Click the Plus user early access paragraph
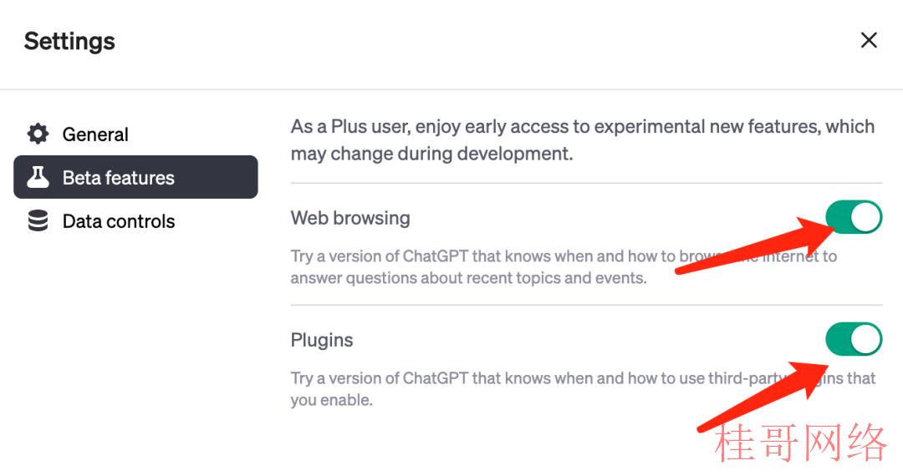 pyautogui.click(x=583, y=139)
